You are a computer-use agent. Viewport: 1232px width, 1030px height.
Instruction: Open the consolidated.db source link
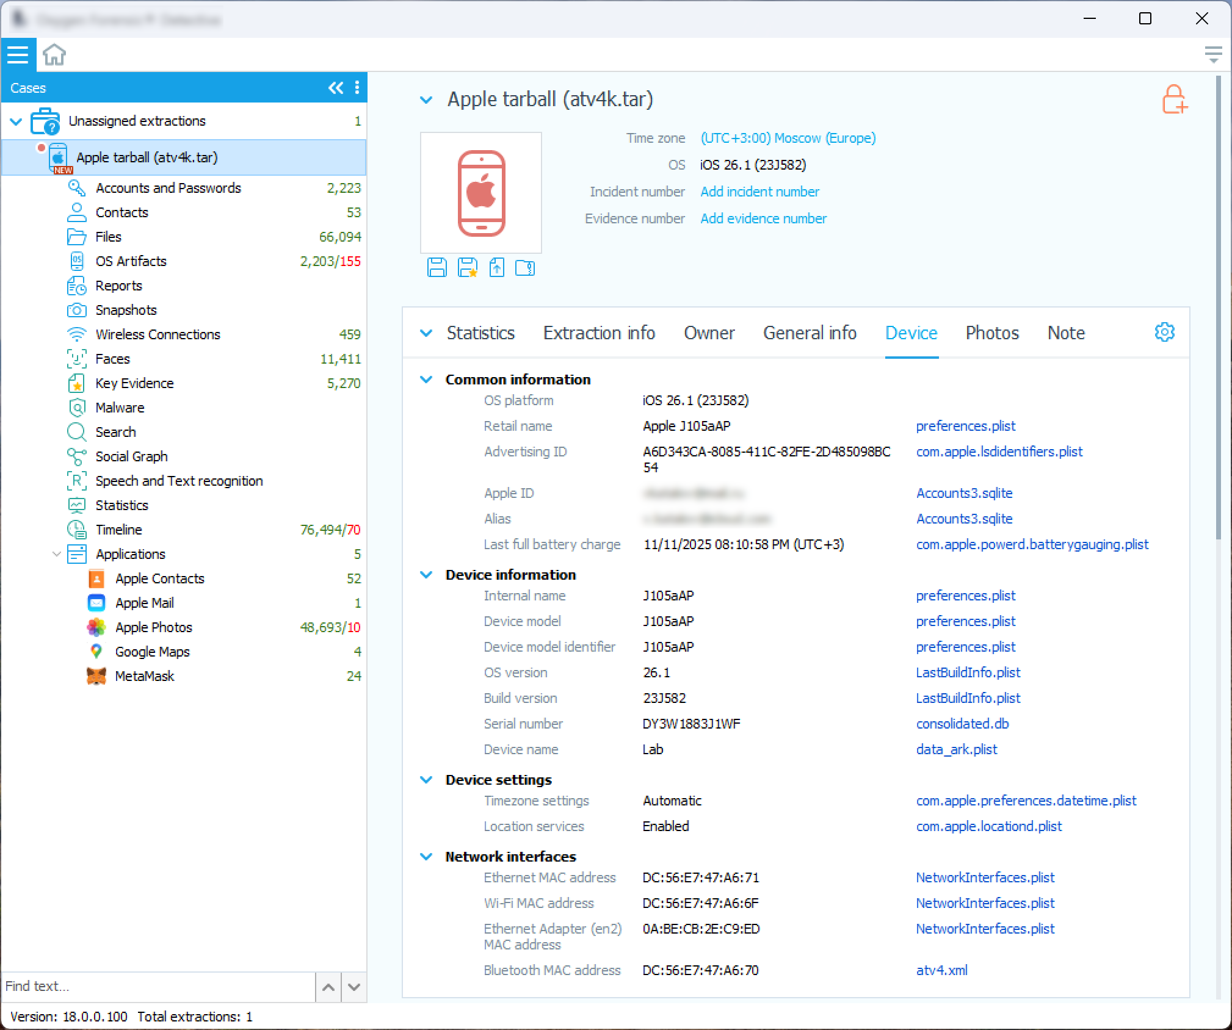point(962,724)
